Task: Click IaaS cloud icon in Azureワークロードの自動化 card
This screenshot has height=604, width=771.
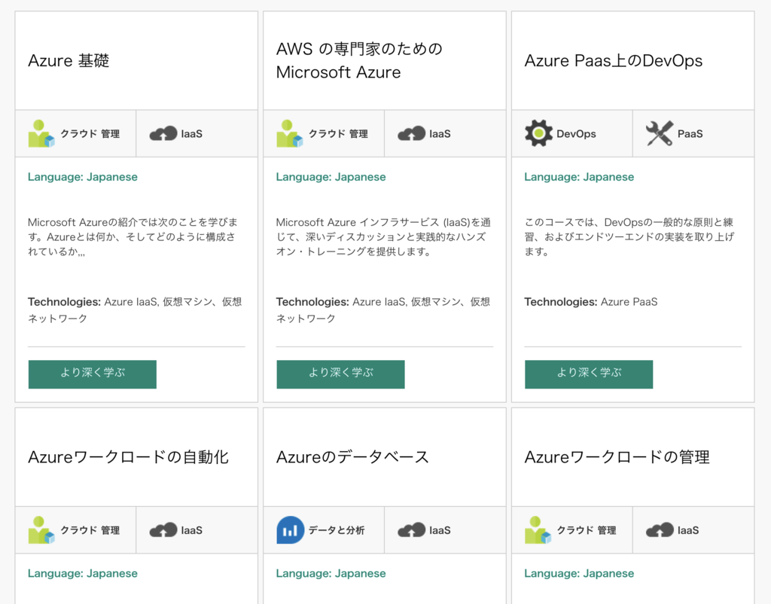Action: [x=163, y=529]
